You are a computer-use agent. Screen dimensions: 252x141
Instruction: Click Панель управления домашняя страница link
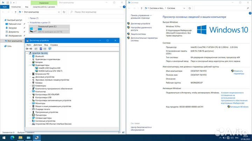coord(141,17)
